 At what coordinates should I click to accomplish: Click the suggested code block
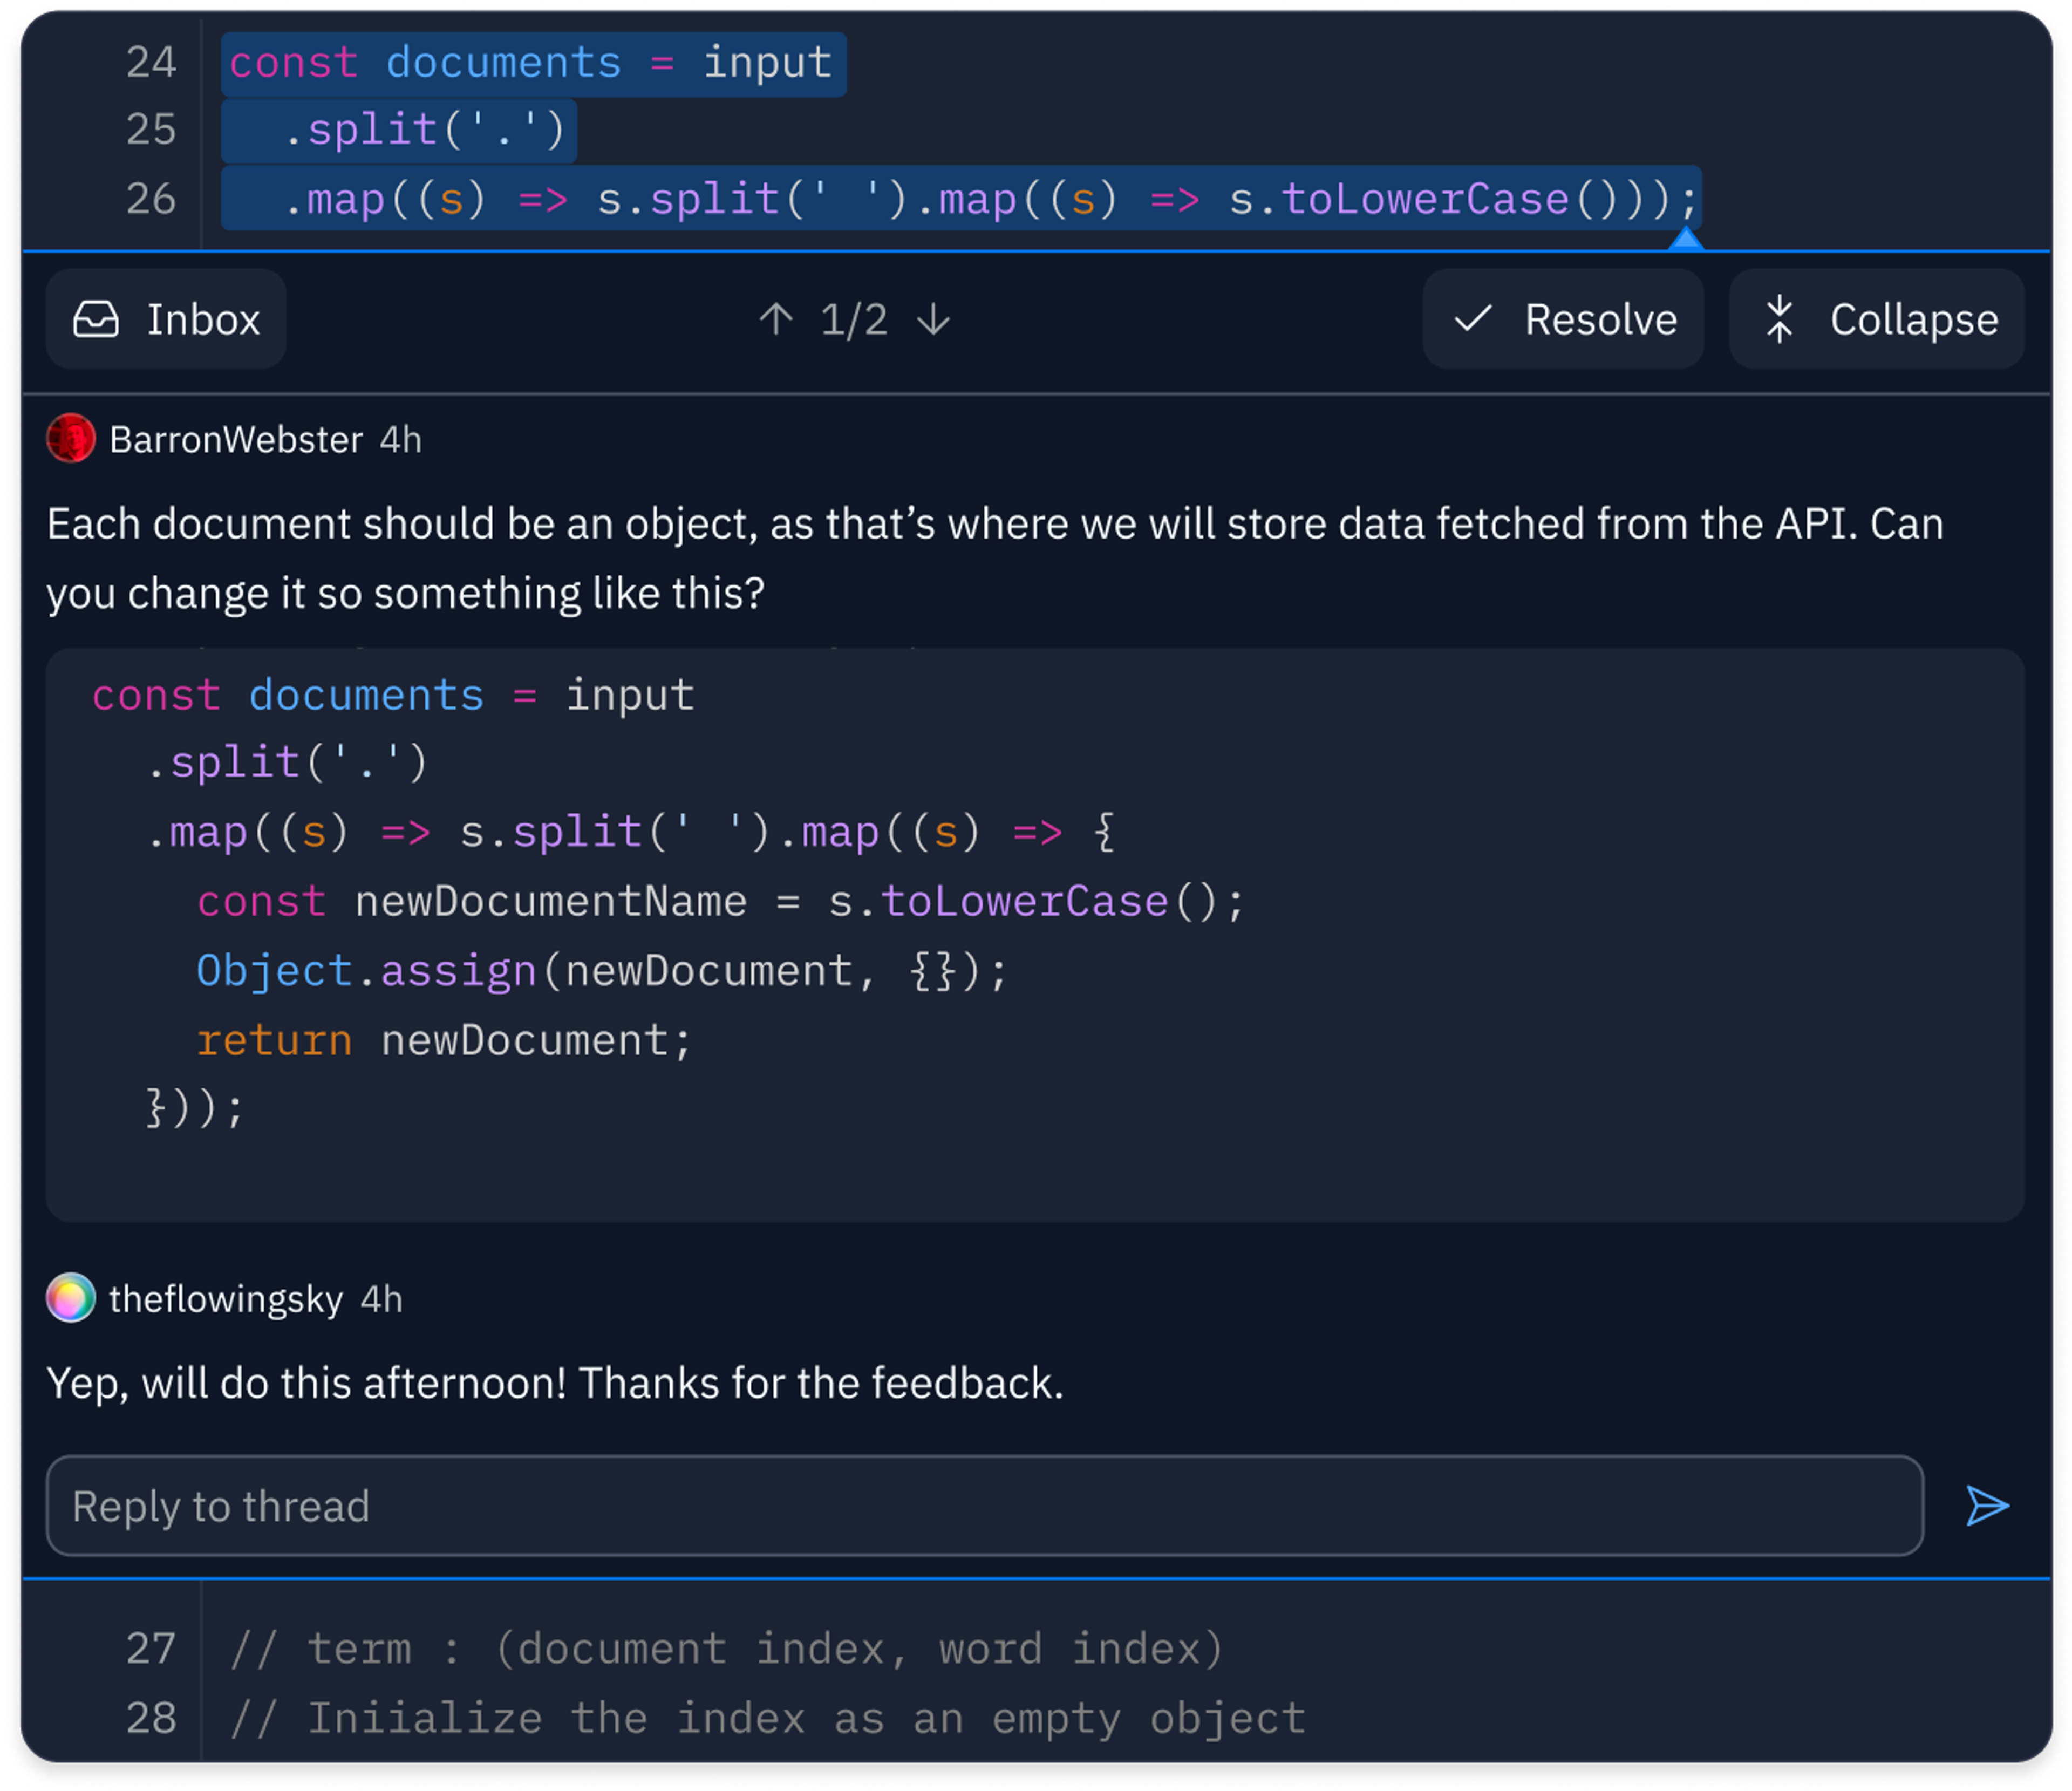click(x=1034, y=934)
